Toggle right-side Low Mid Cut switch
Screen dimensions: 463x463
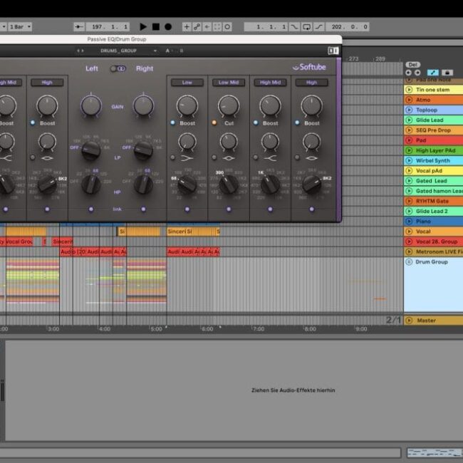212,123
